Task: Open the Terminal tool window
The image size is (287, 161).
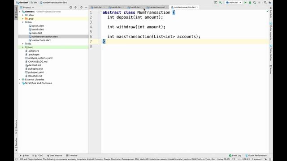Action: 72,156
